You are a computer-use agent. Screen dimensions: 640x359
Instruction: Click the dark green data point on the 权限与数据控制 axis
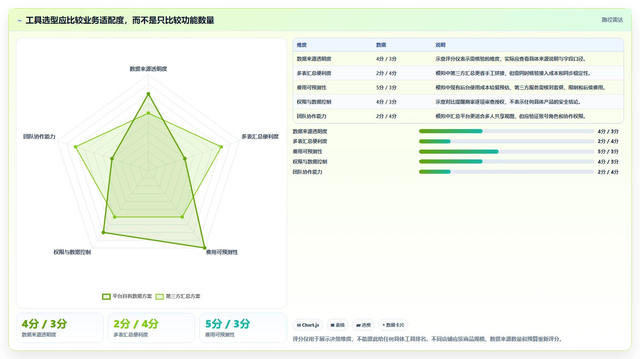[103, 232]
